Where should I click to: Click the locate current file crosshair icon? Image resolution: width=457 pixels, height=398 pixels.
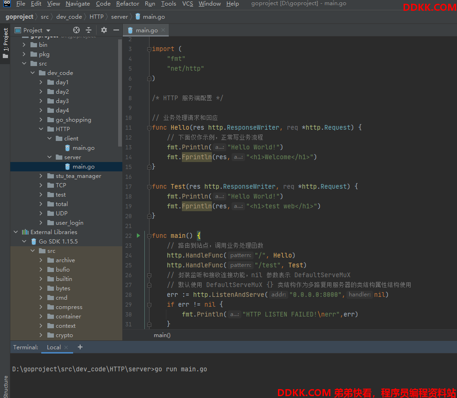76,30
